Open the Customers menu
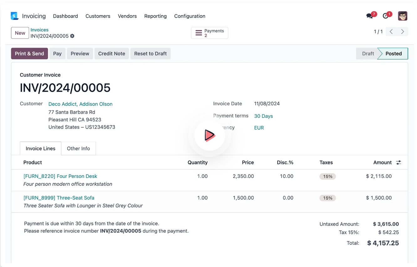This screenshot has height=267, width=417. click(x=98, y=16)
